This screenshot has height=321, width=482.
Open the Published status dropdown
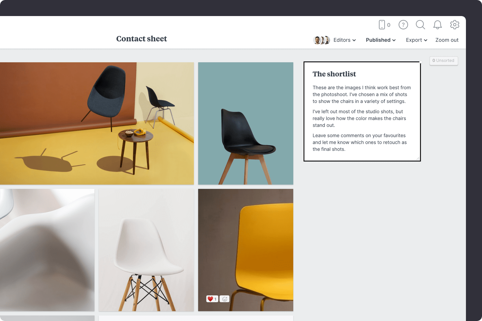point(381,40)
